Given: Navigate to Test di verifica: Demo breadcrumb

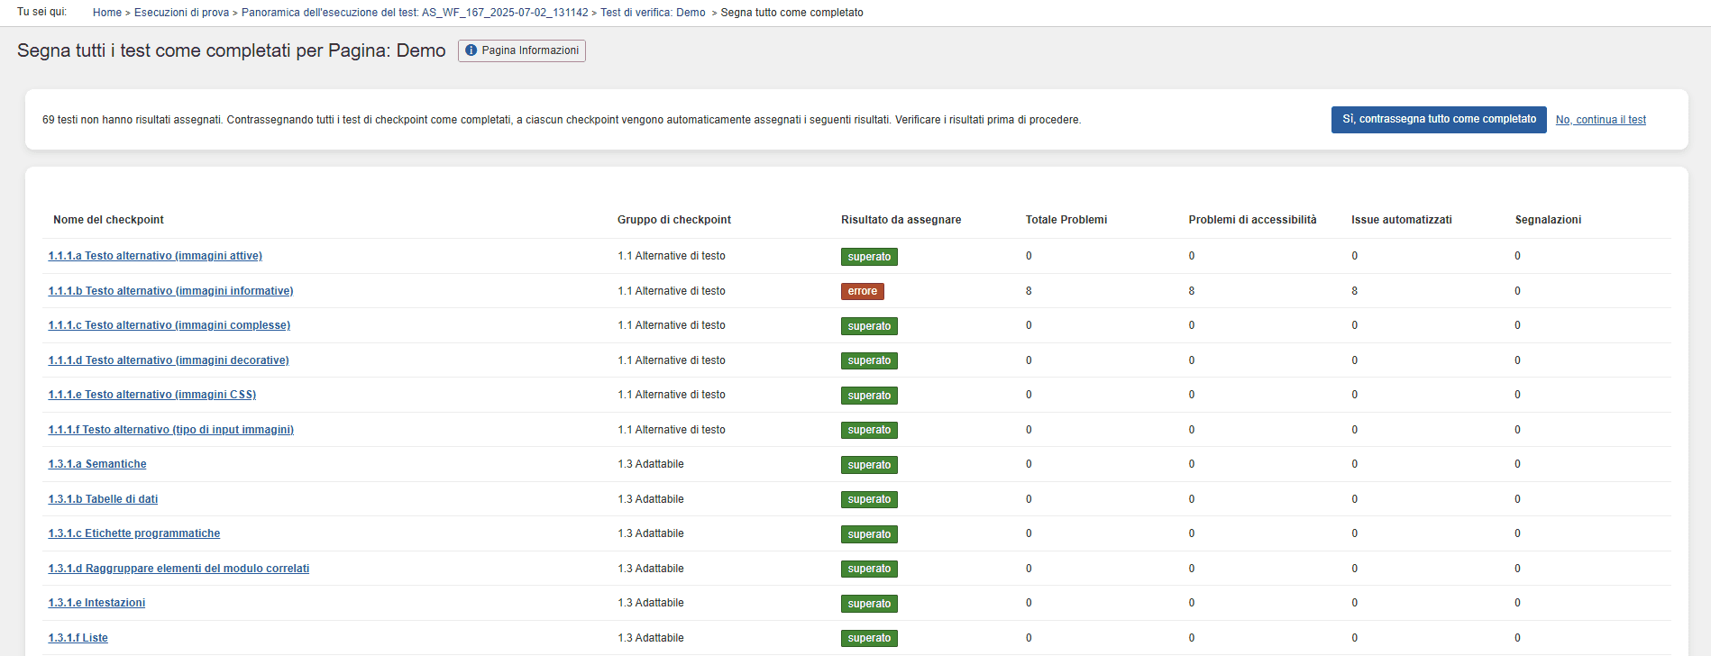Looking at the screenshot, I should [x=653, y=13].
